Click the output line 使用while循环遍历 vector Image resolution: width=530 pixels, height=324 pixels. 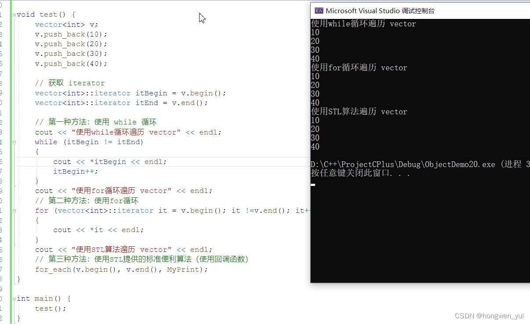363,24
